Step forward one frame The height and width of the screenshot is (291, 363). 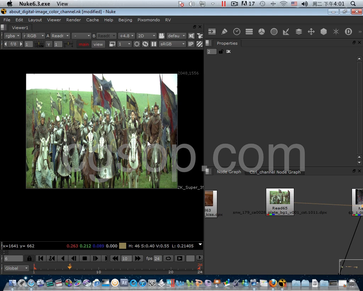point(96,258)
